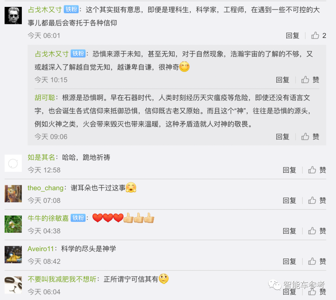Reply to 胡可聪's 09:06 comment
This screenshot has height=300, width=336.
[x=282, y=137]
